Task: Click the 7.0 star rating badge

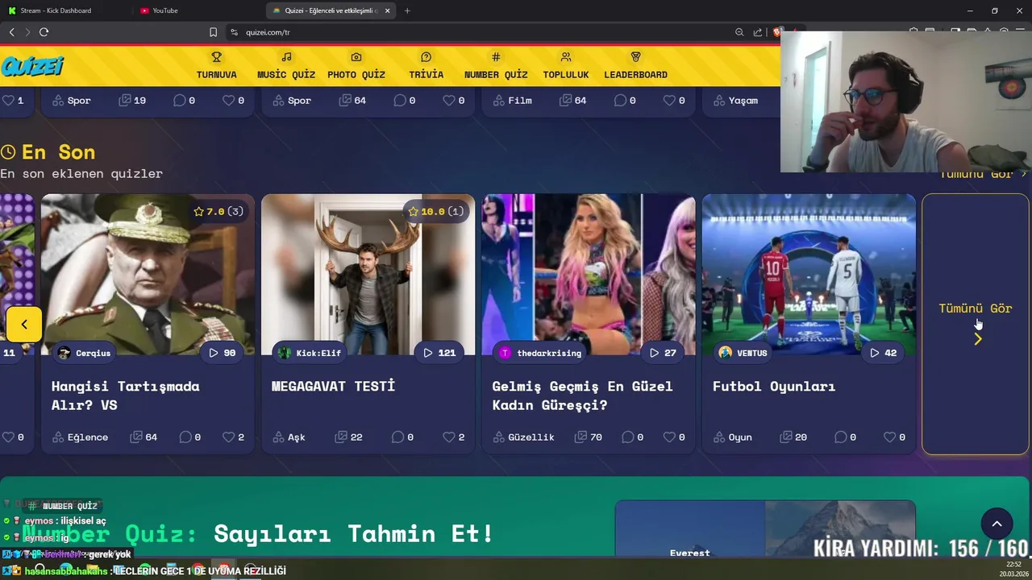Action: (x=218, y=211)
